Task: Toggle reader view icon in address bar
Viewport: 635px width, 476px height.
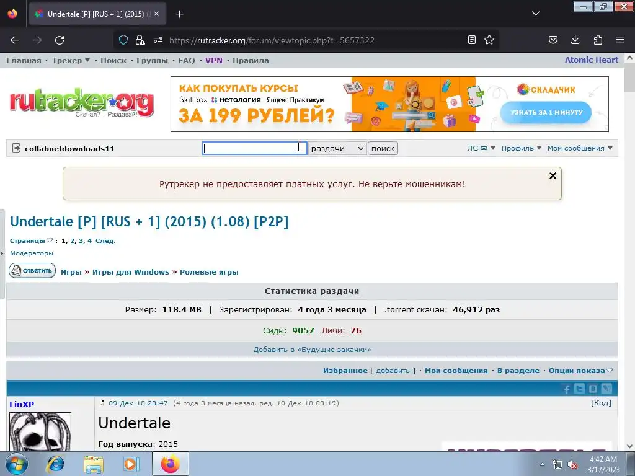Action: pyautogui.click(x=472, y=40)
